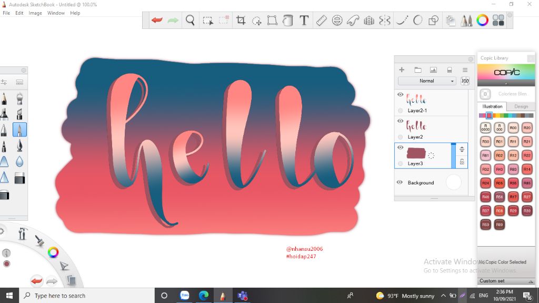
Task: Select the Zoom magnifier tool
Action: tap(190, 21)
